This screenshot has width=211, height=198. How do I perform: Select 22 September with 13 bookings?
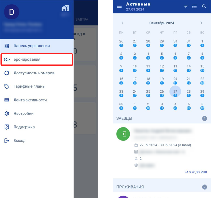point(202,81)
